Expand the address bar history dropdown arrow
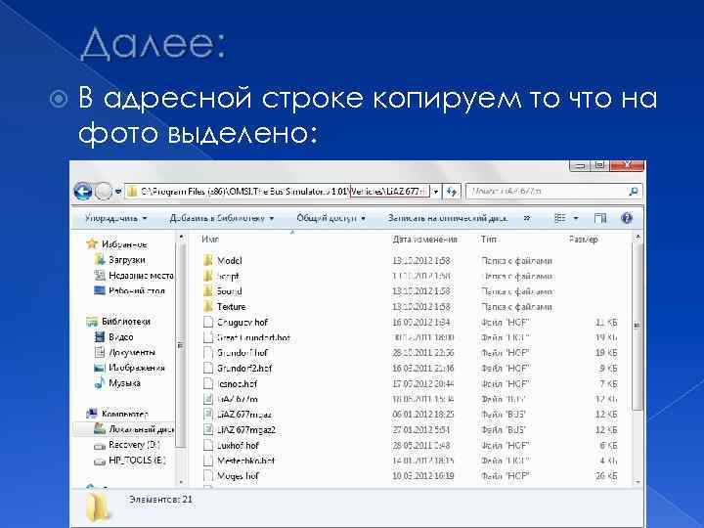 [x=435, y=192]
